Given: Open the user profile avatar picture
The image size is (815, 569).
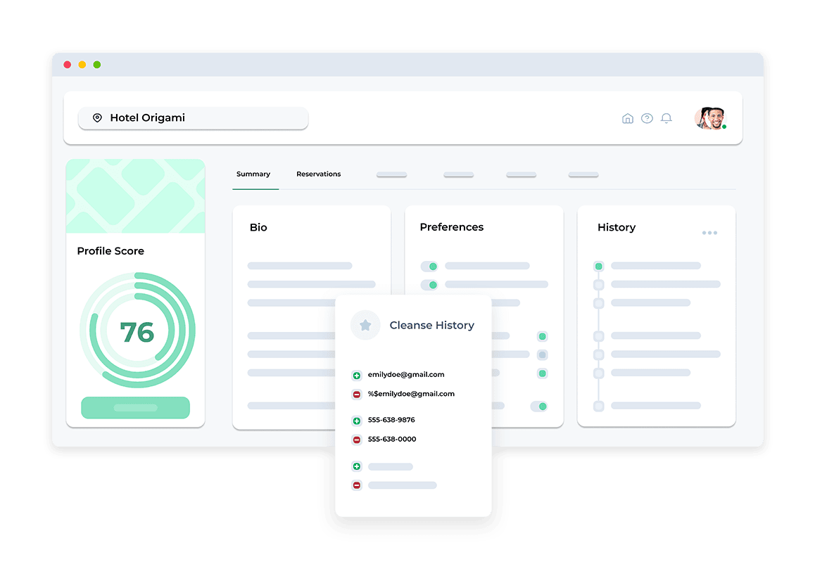Looking at the screenshot, I should [711, 117].
